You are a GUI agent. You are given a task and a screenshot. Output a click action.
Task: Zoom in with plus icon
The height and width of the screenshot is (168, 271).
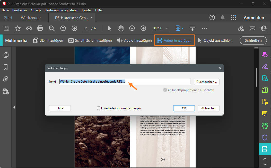coord(143,28)
